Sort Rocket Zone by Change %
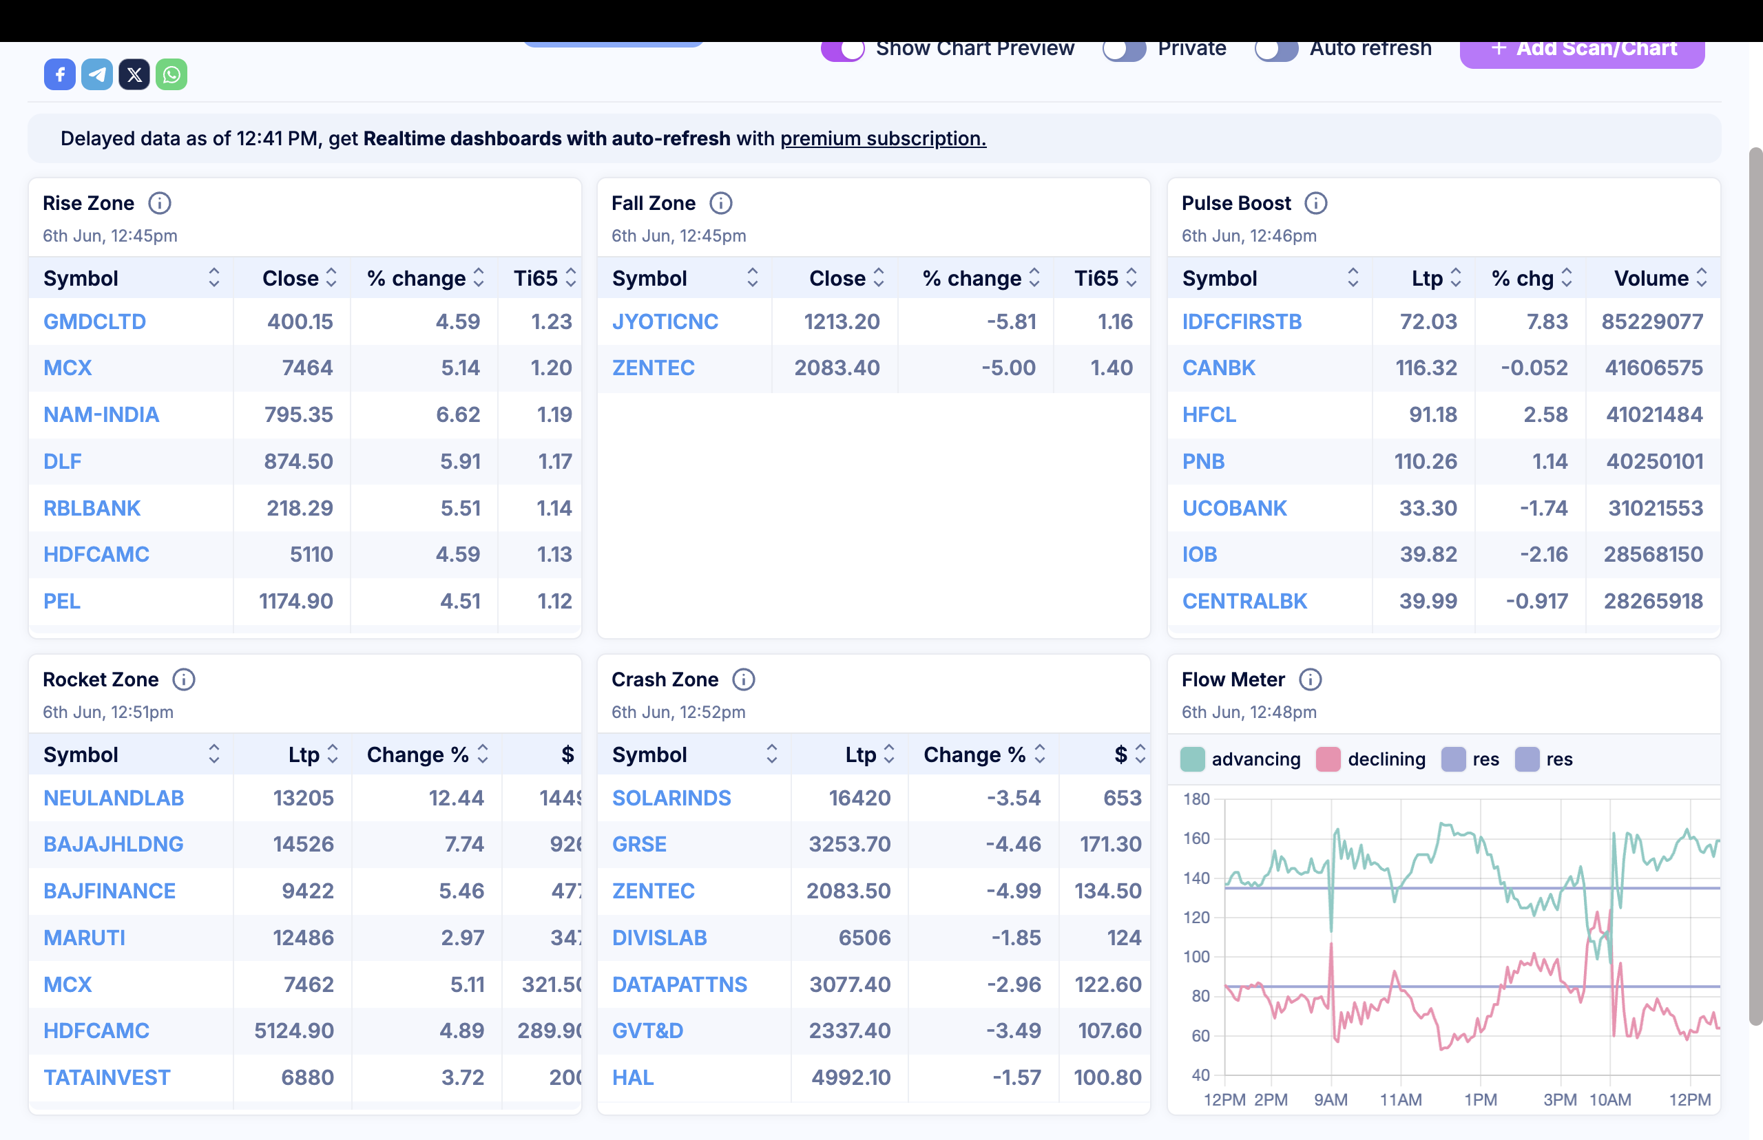The image size is (1763, 1140). pos(483,754)
